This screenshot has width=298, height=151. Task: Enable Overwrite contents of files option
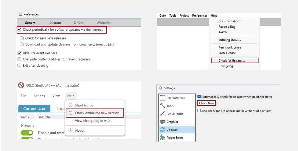tap(19, 59)
